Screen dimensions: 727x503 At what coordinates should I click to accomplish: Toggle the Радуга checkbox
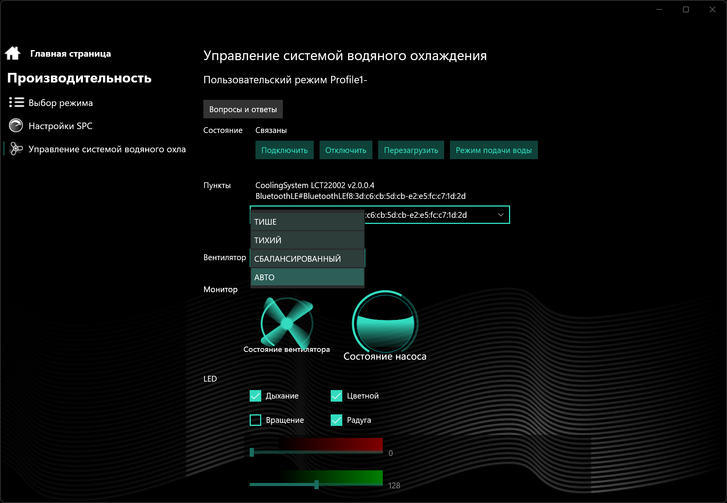(x=336, y=420)
